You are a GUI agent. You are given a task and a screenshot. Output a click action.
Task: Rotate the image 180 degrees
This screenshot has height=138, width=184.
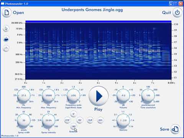point(74,127)
